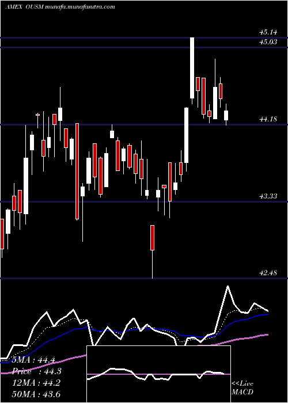This screenshot has height=403, width=288.
Task: Click the <<Live MACD label
Action: (x=242, y=388)
